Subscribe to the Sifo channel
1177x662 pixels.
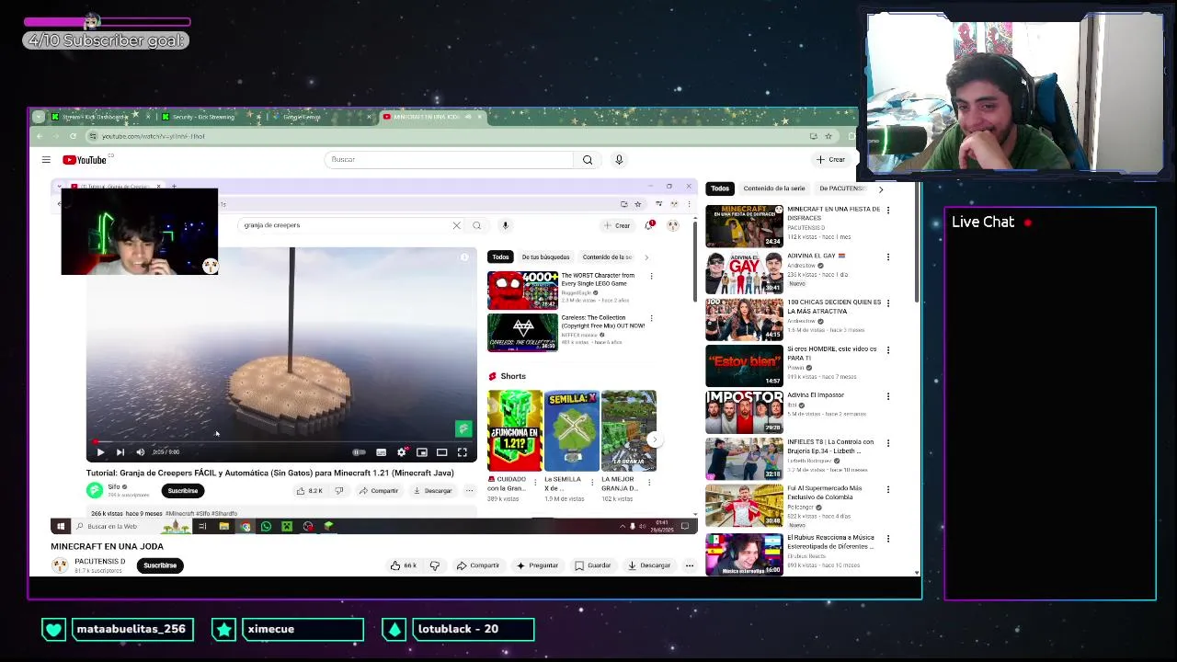point(182,491)
